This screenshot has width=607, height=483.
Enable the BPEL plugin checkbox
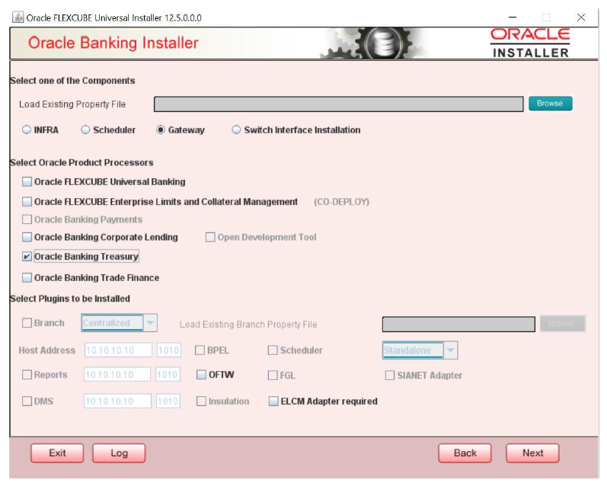200,350
